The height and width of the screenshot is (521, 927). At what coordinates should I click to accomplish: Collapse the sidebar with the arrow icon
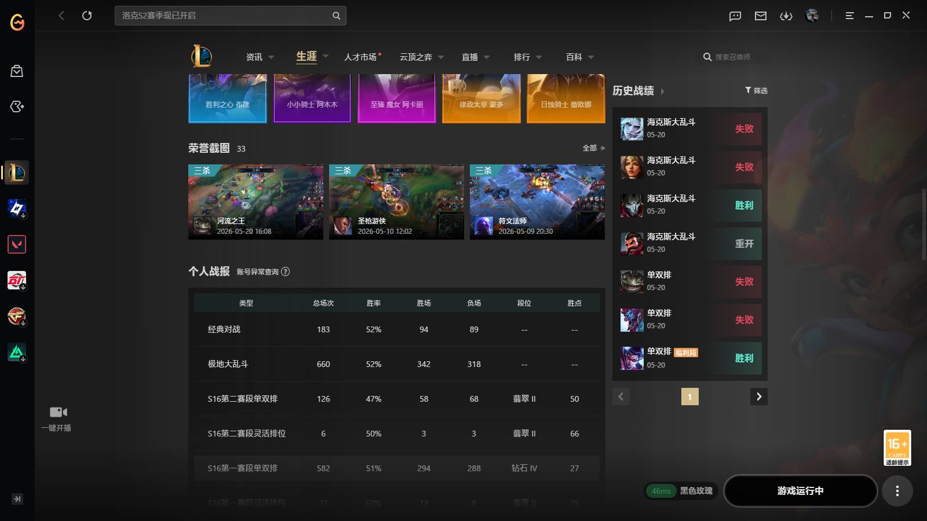[17, 499]
